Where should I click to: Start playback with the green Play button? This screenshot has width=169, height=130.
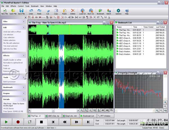tap(6, 122)
